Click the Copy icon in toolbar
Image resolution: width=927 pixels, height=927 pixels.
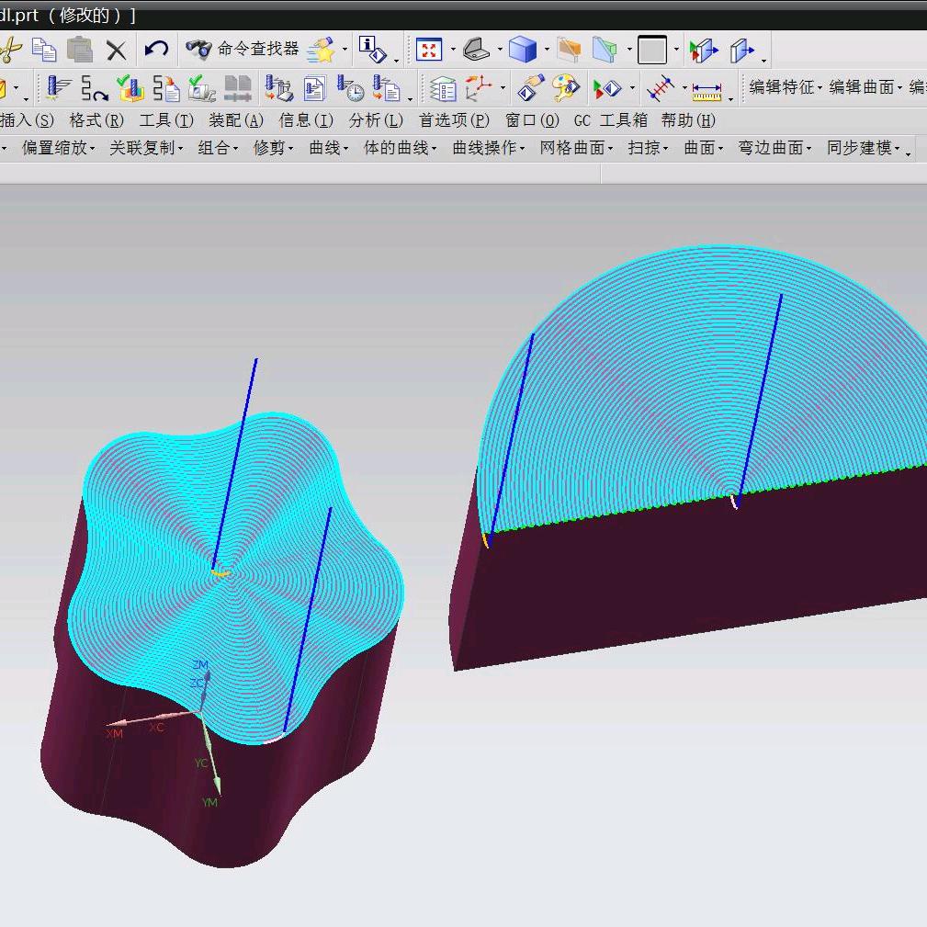click(44, 50)
